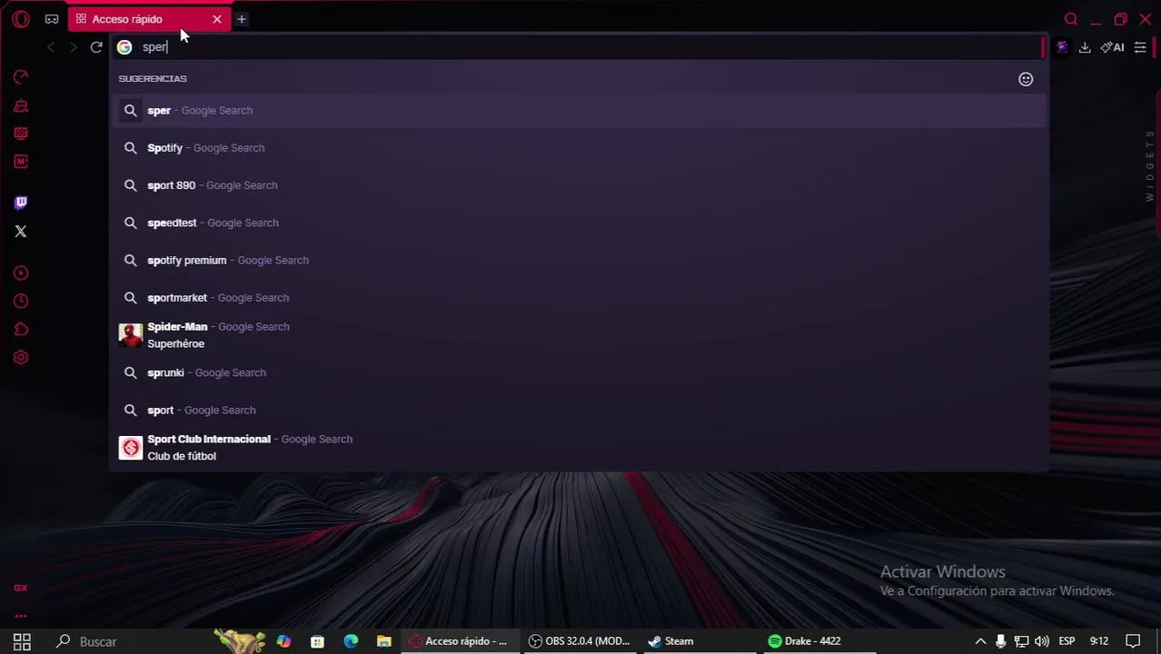The width and height of the screenshot is (1161, 654).
Task: Select the 'sprunki' suggestion
Action: click(580, 372)
